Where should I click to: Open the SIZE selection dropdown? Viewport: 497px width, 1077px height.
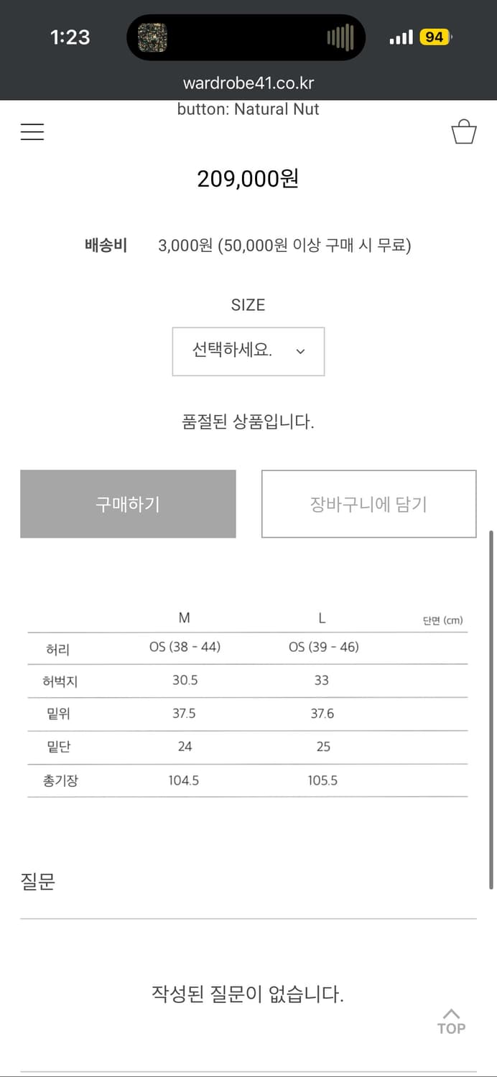[248, 351]
